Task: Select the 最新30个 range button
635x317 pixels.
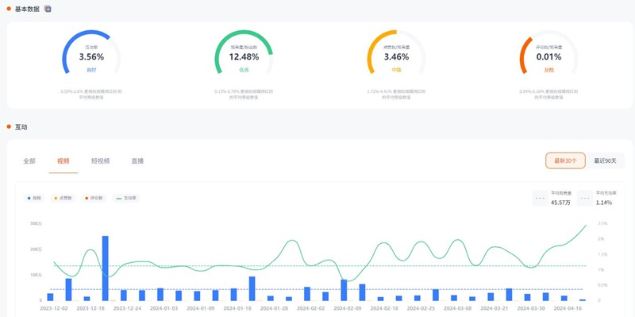Action: tap(565, 160)
